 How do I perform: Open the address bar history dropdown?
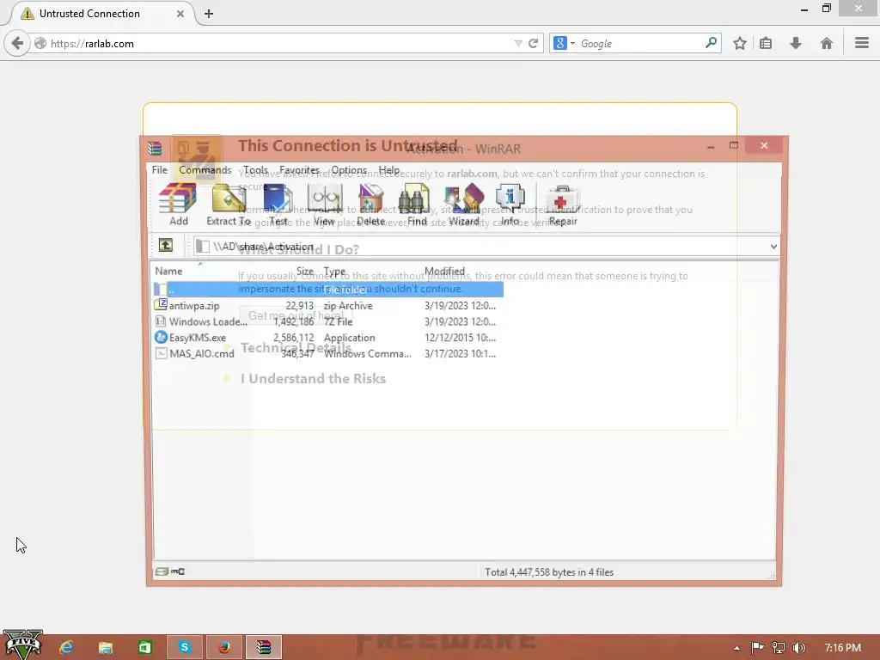click(518, 43)
